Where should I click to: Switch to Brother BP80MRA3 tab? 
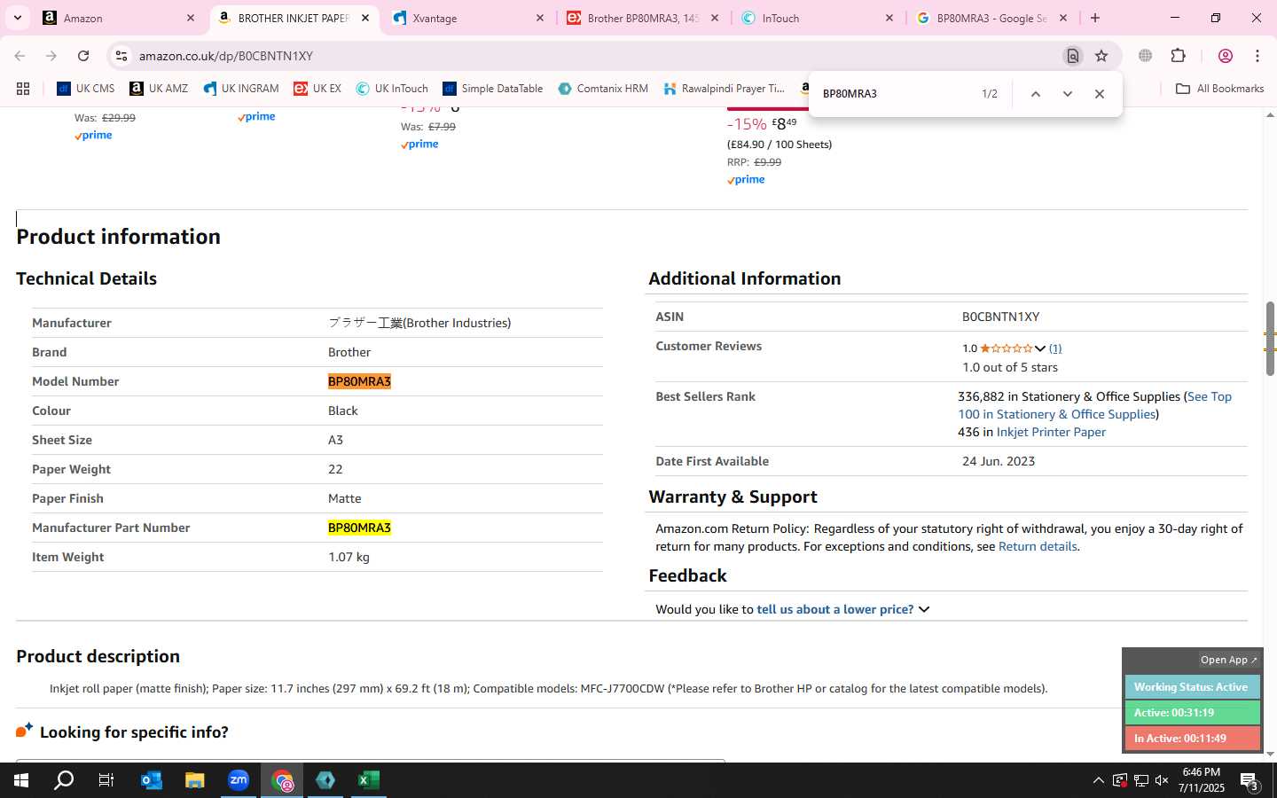pos(645,18)
